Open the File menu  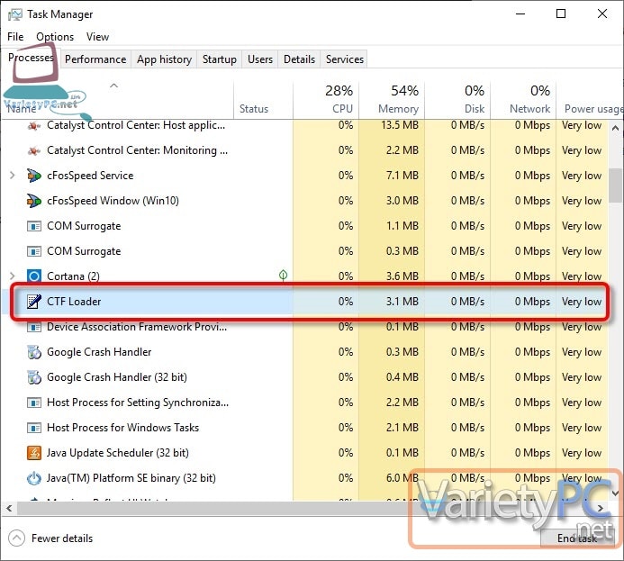tap(15, 37)
